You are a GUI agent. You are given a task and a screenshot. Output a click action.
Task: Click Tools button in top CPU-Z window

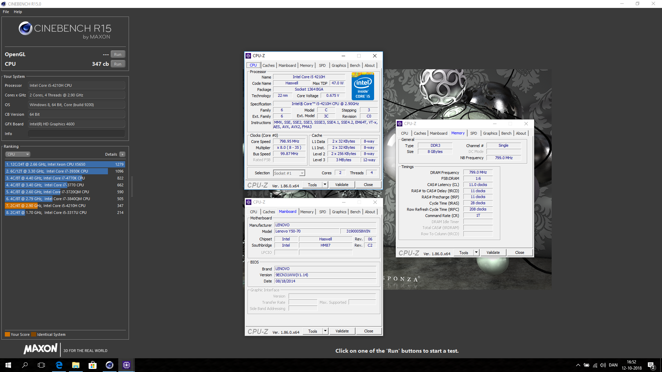[312, 185]
